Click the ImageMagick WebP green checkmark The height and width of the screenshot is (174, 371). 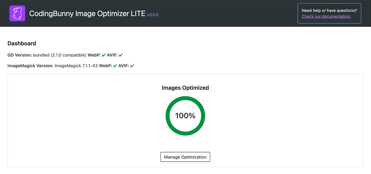[x=115, y=66]
